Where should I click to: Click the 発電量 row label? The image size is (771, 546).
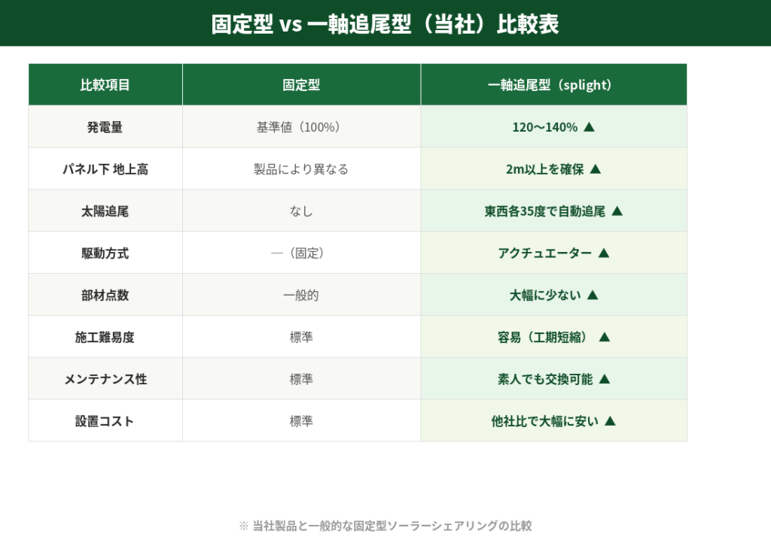[x=105, y=127]
